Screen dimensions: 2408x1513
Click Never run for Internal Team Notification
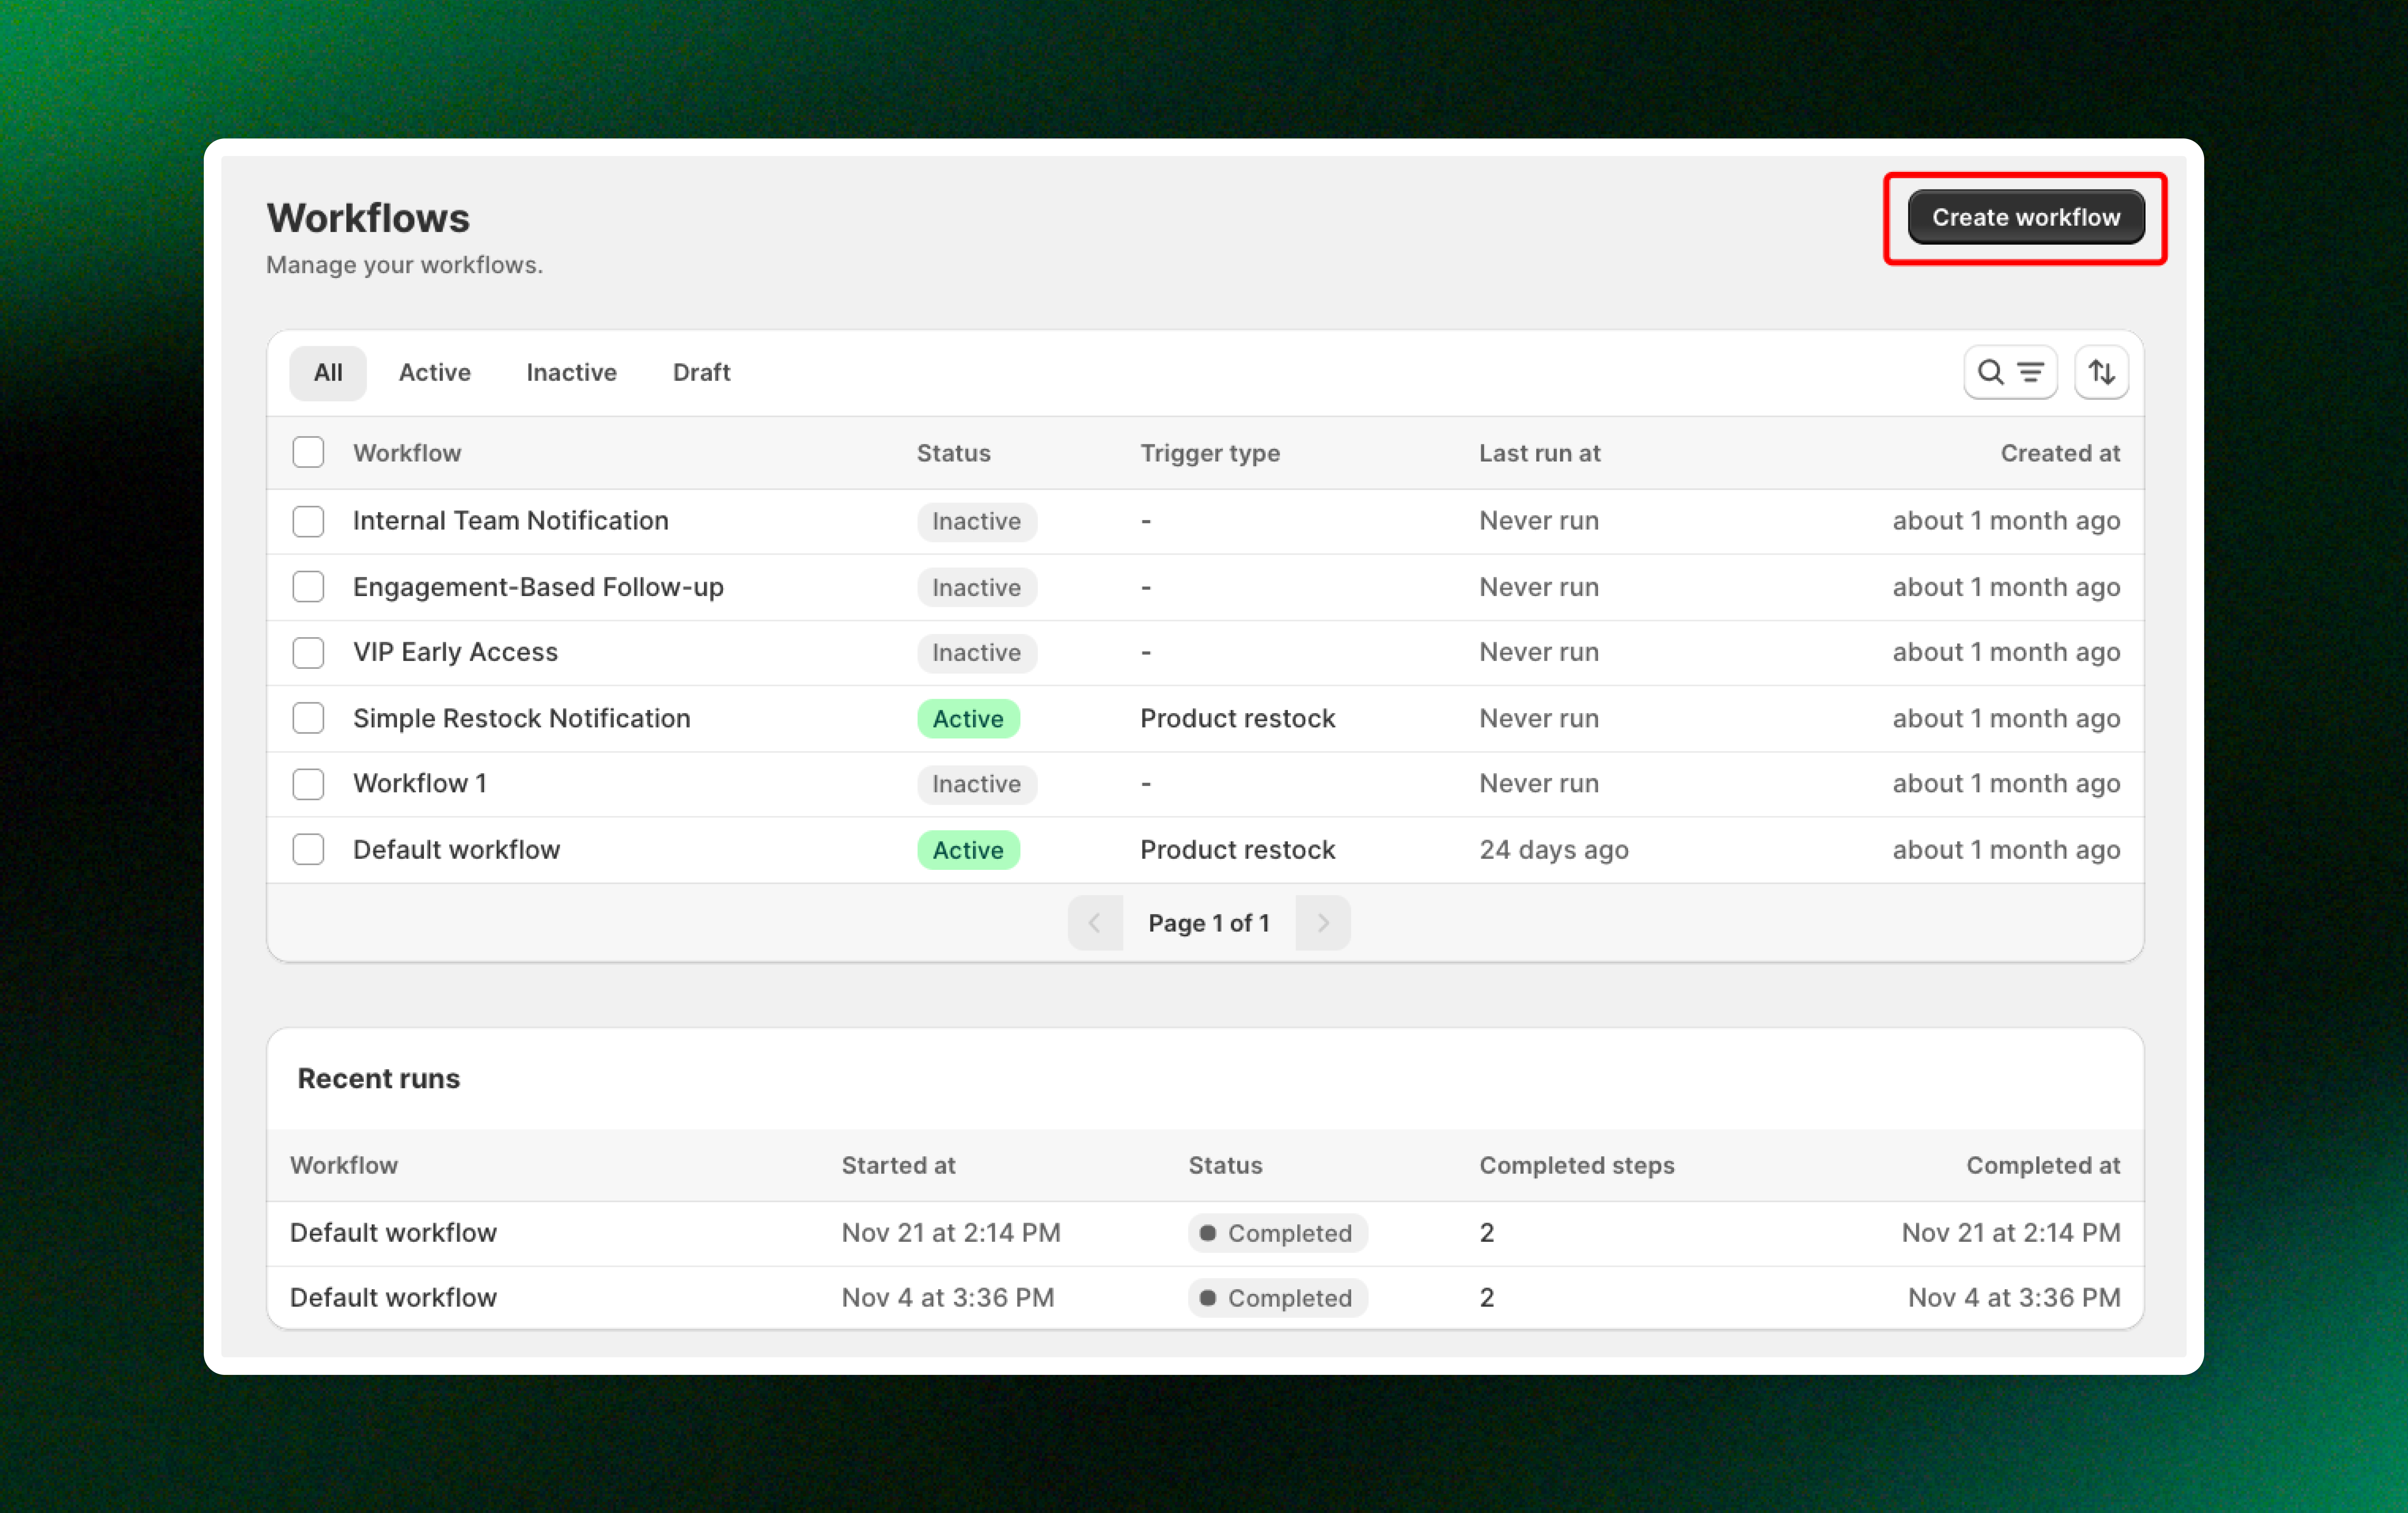tap(1539, 521)
